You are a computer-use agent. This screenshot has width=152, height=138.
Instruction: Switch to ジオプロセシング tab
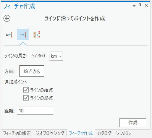[50, 133]
